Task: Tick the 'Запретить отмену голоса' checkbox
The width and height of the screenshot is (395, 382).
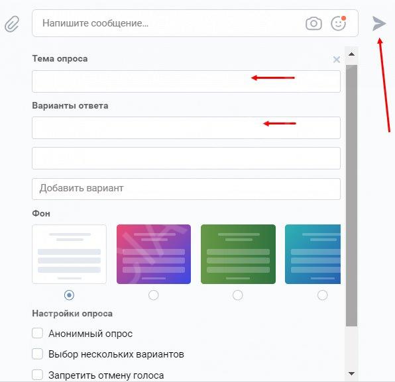Action: (x=37, y=375)
